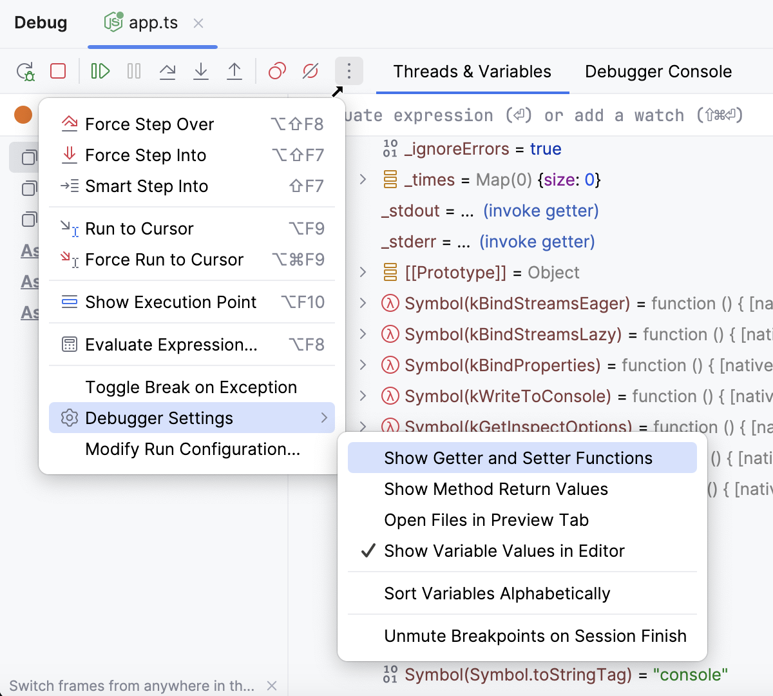
Task: Switch to the Debugger Console tab
Action: click(x=658, y=72)
